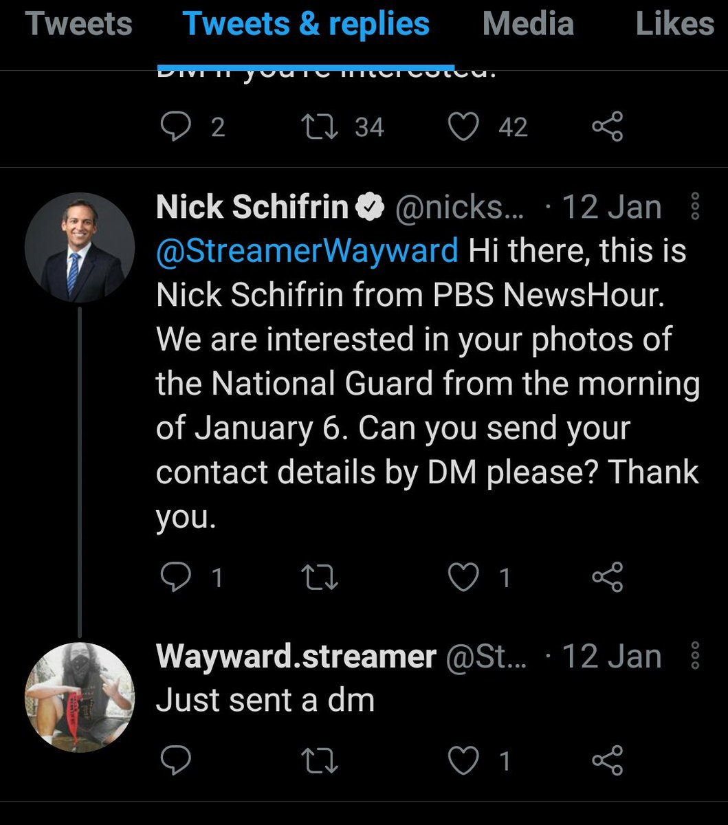Reply to the 'Just sent a dm' tweet

(x=176, y=760)
